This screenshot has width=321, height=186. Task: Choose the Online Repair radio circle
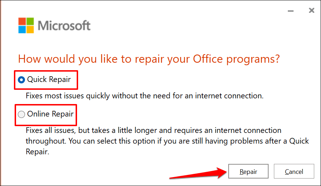pos(21,114)
